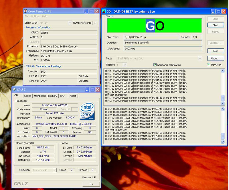Maximize the ORTHOS window
Viewport: 229px width, 190px height.
tap(218, 11)
